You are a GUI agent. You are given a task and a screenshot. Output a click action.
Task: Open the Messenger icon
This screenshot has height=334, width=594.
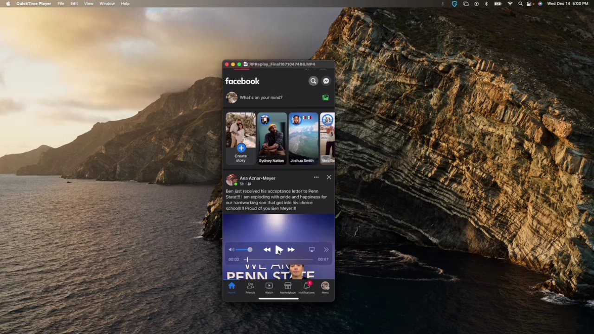[326, 81]
